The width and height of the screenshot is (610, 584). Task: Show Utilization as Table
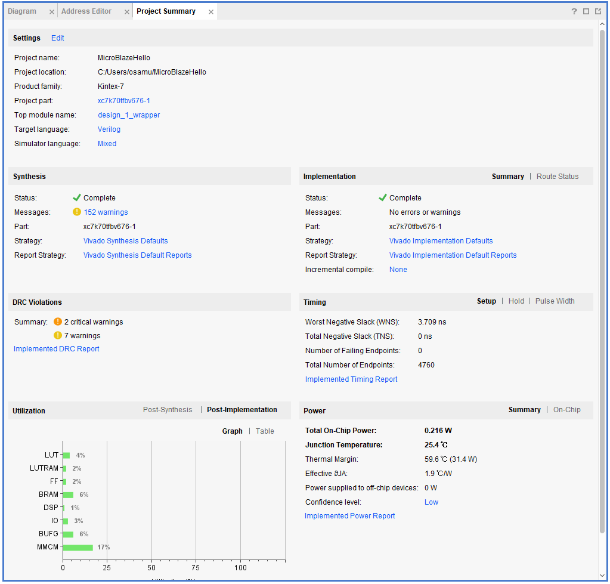(x=265, y=431)
